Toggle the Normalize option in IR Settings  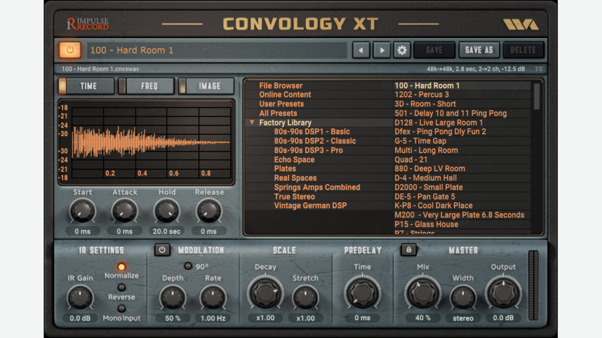click(121, 268)
